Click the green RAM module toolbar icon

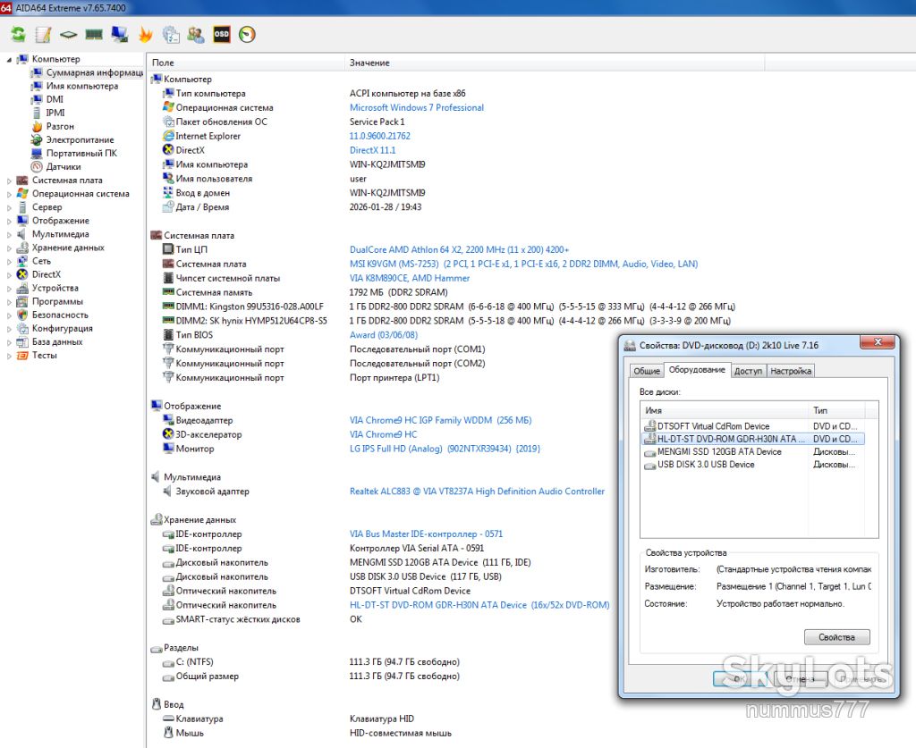93,35
